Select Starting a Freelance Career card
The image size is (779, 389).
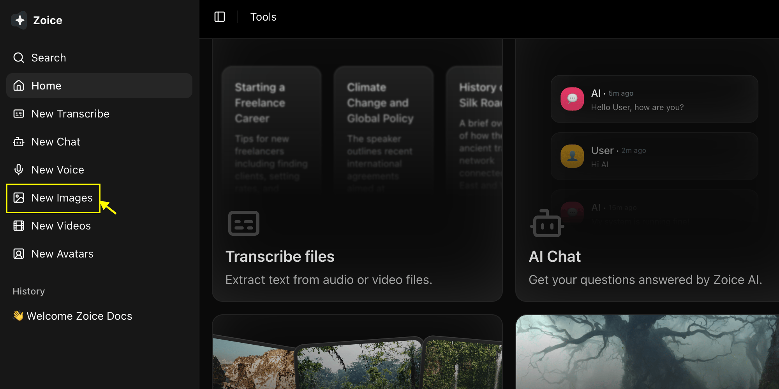click(271, 130)
